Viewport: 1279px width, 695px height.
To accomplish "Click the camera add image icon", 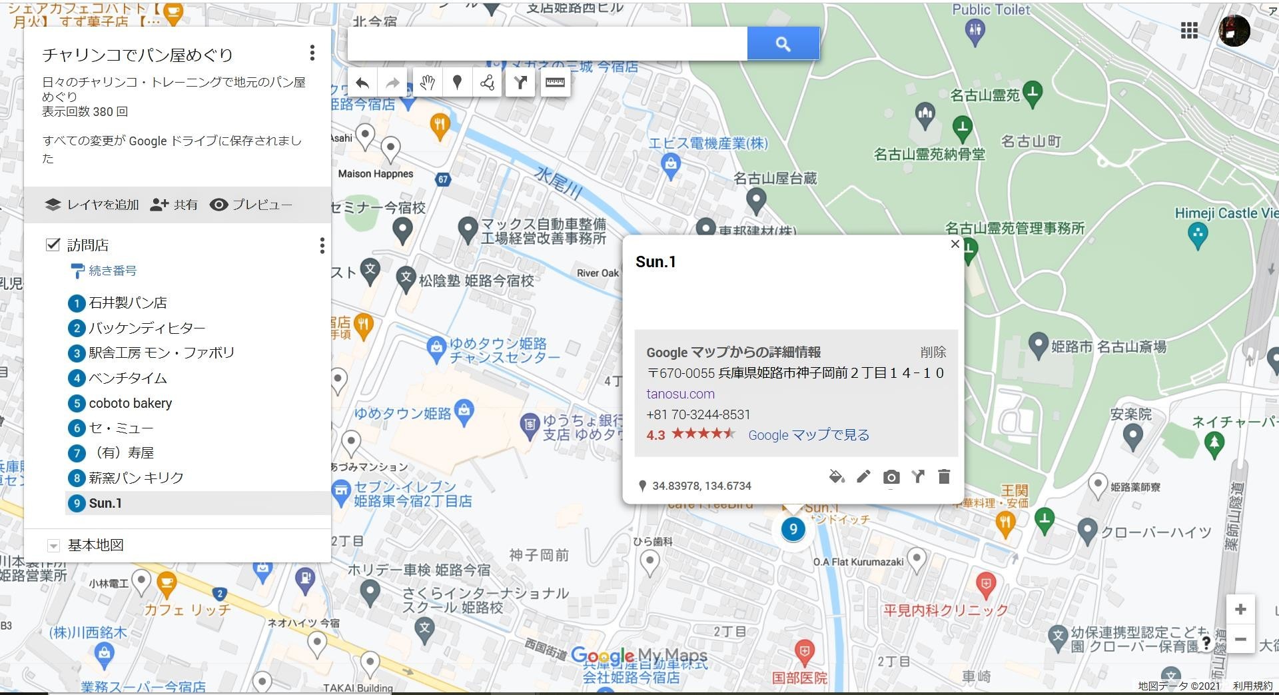I will [x=891, y=476].
